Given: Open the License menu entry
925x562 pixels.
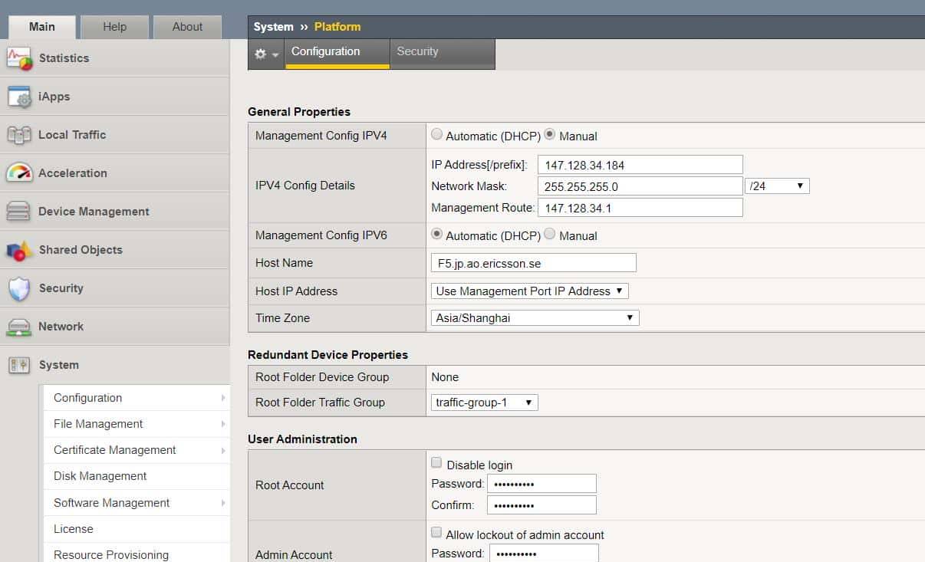Looking at the screenshot, I should (x=74, y=529).
